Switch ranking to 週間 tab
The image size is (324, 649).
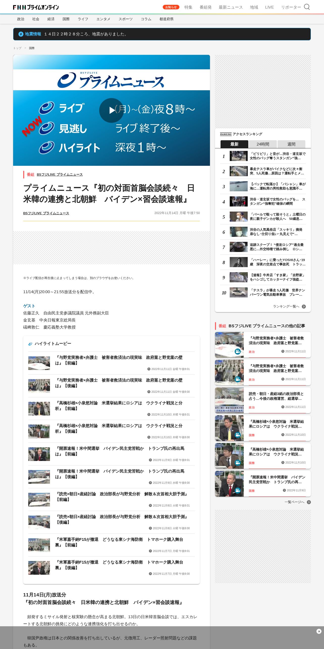[x=291, y=144]
